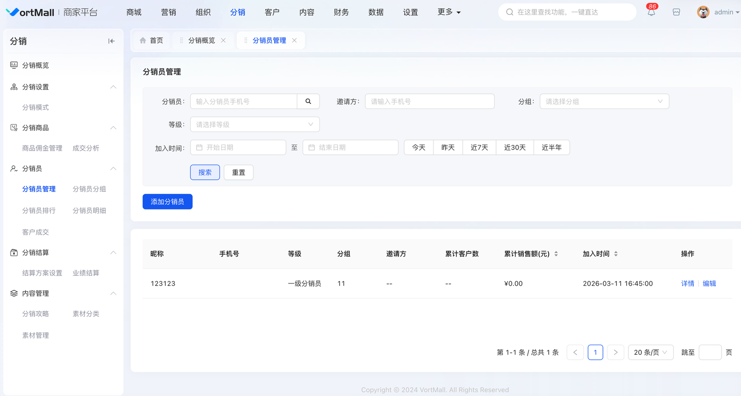
Task: Select 近7天 quick date range
Action: pyautogui.click(x=479, y=148)
